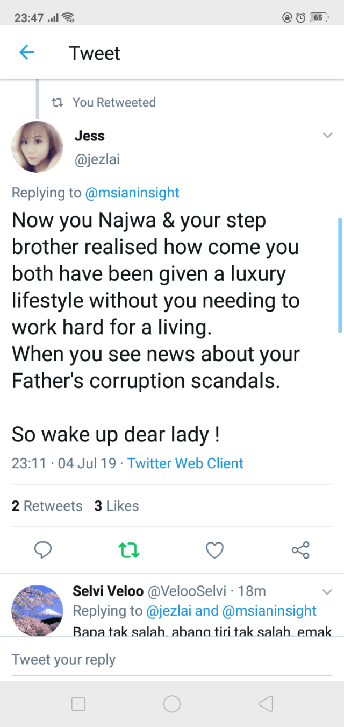Open Jess tweet overflow chevron menu

(x=327, y=135)
